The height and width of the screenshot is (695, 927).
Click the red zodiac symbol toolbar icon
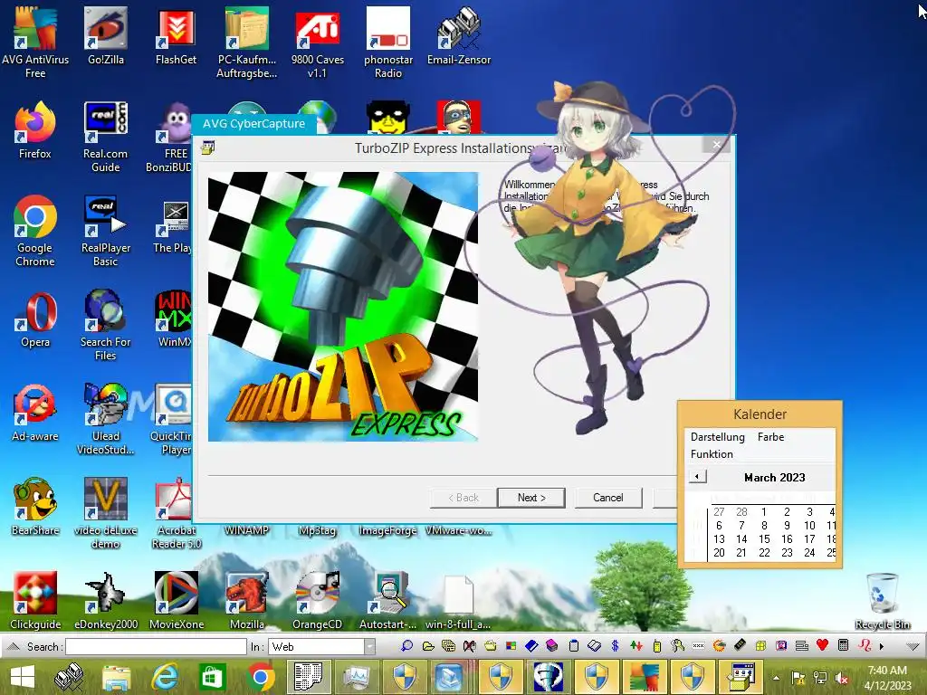click(x=865, y=644)
